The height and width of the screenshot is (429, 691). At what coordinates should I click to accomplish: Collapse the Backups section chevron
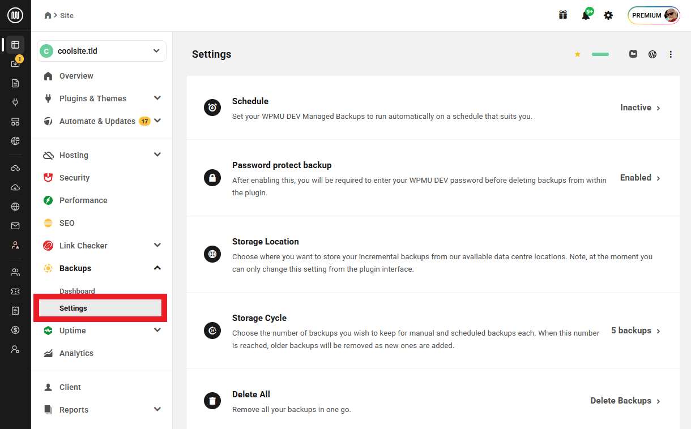pyautogui.click(x=157, y=268)
